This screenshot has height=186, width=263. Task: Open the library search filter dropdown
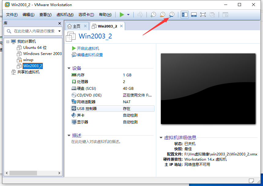(x=59, y=31)
